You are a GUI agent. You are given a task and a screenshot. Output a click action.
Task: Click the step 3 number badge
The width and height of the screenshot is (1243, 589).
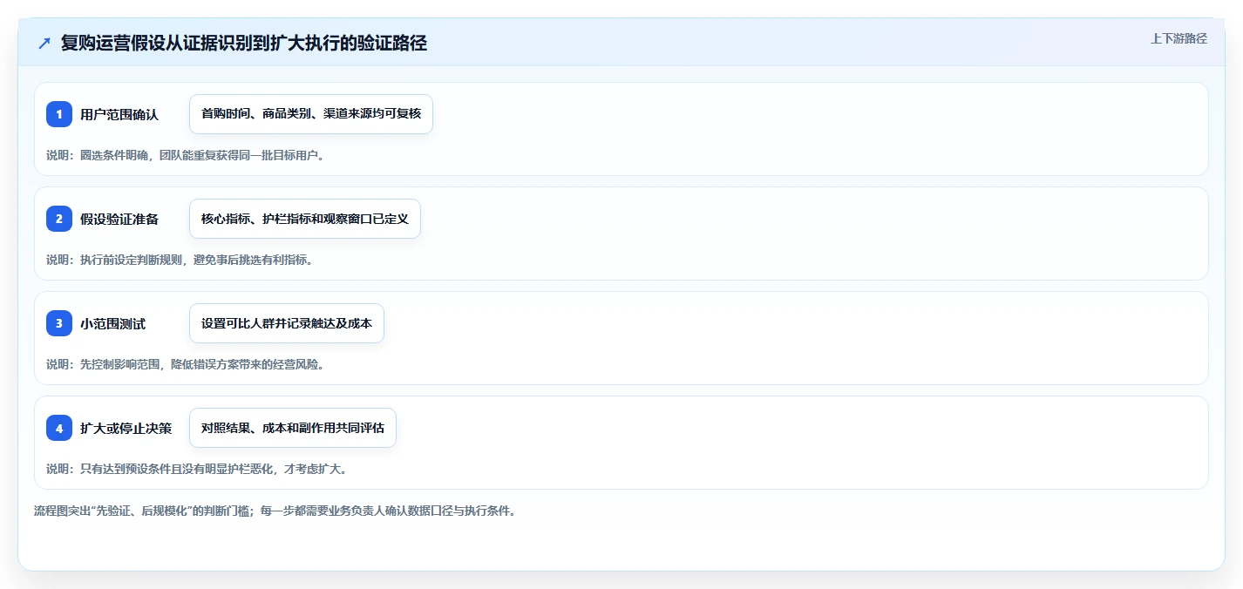tap(59, 323)
